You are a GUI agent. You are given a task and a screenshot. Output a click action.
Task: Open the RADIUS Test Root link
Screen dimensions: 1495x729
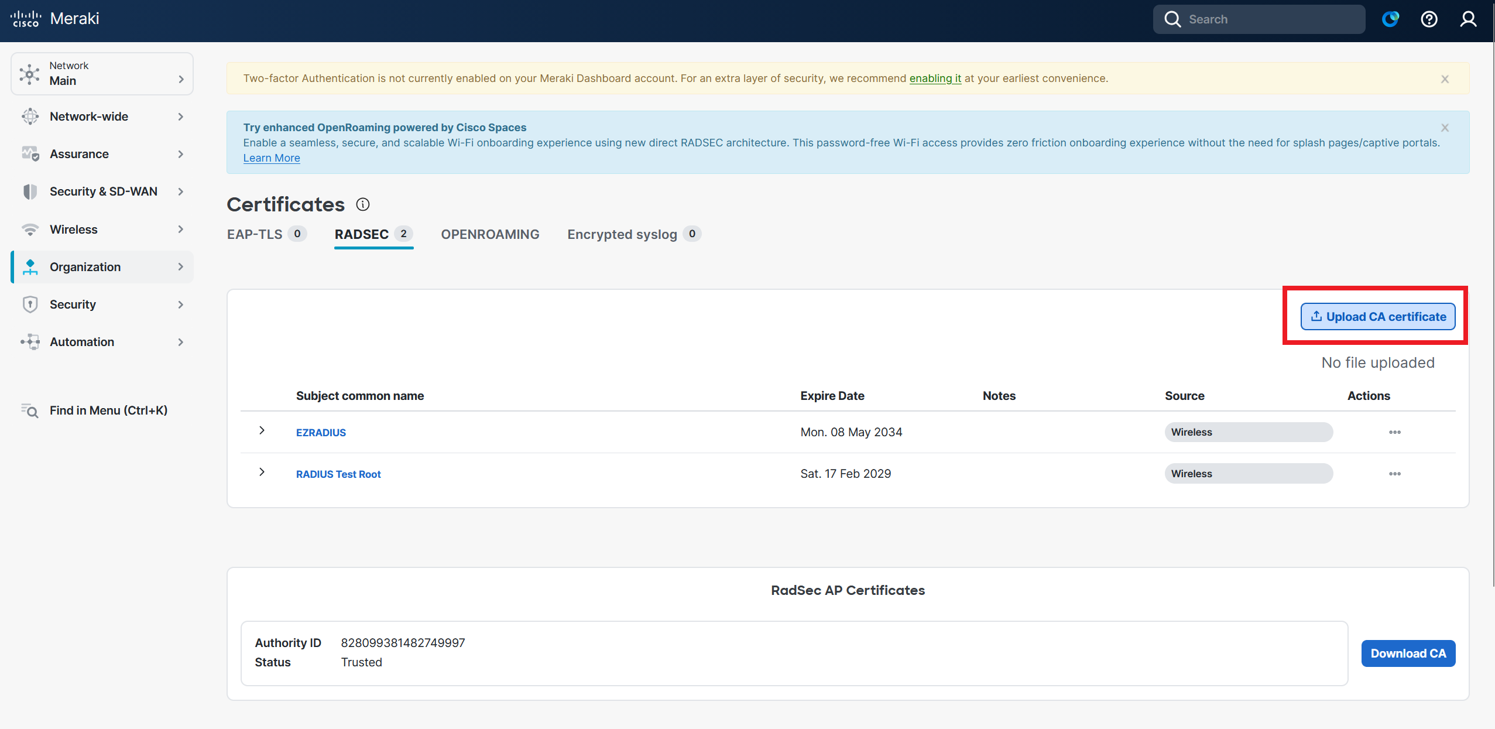coord(338,474)
